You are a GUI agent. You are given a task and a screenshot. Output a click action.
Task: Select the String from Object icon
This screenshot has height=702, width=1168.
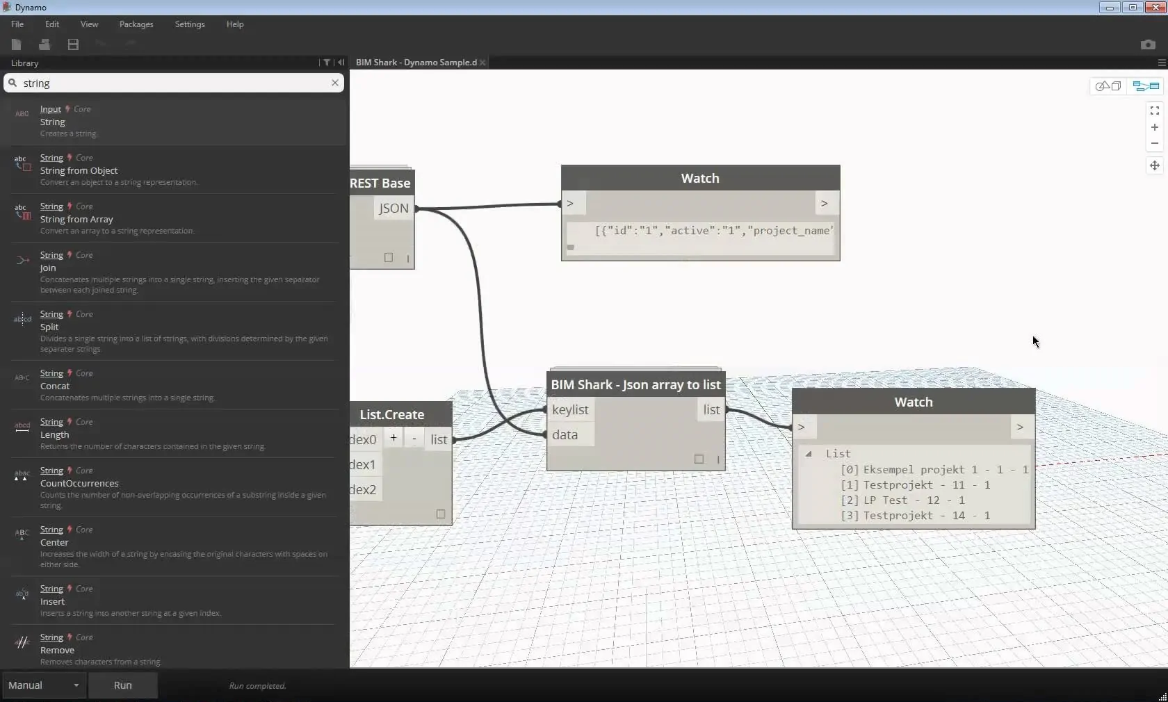[x=22, y=163]
